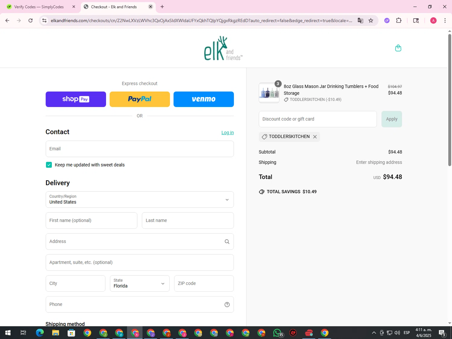The height and width of the screenshot is (339, 452).
Task: Click the TOTAL SAVINGS $10.49 text
Action: click(291, 192)
